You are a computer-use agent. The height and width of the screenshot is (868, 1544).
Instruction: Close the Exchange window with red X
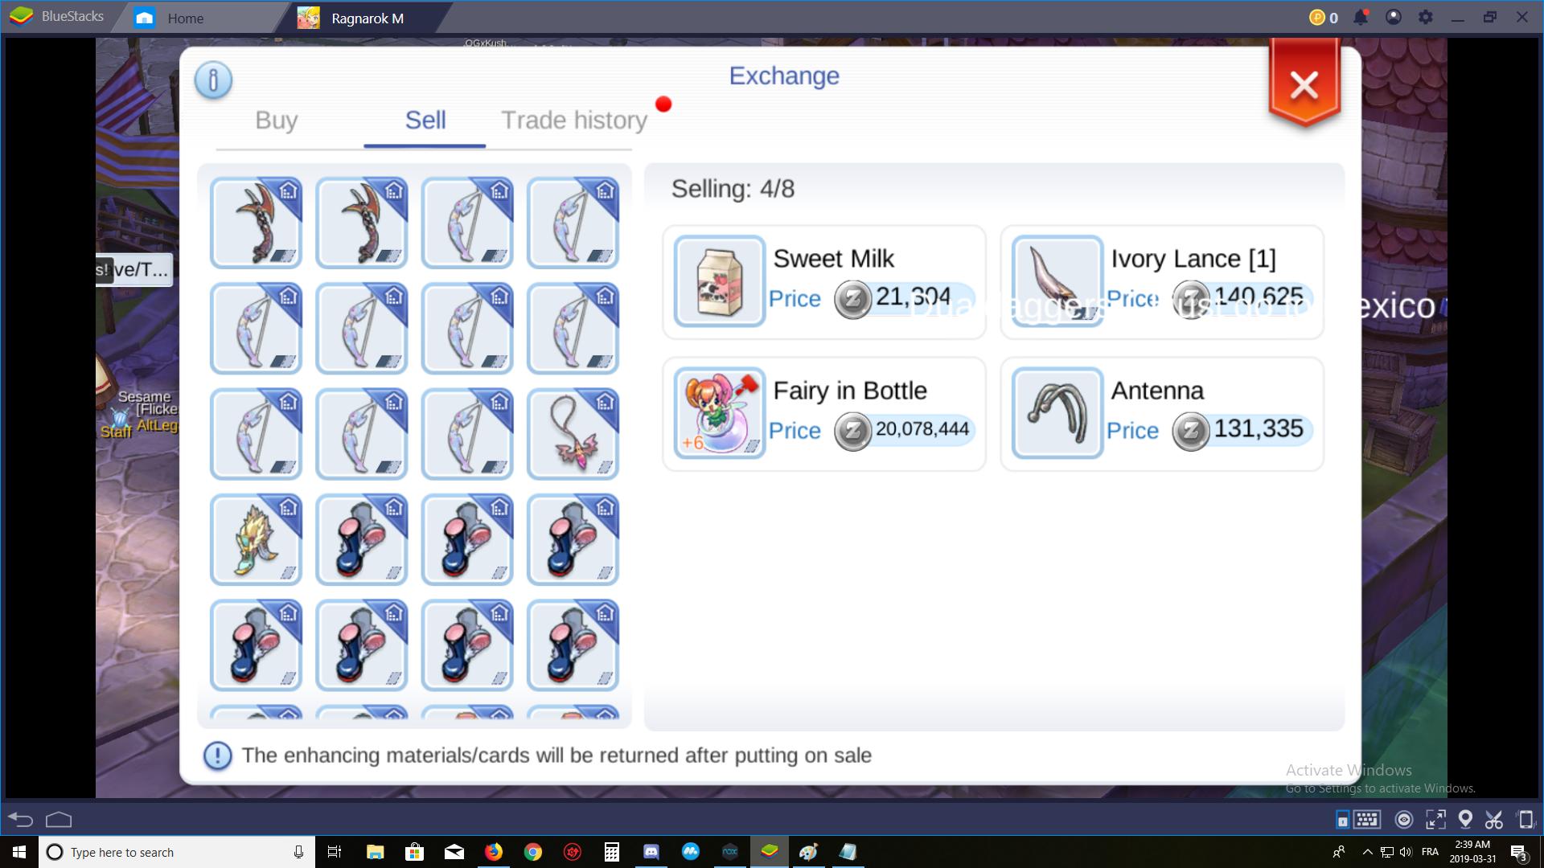click(1304, 84)
